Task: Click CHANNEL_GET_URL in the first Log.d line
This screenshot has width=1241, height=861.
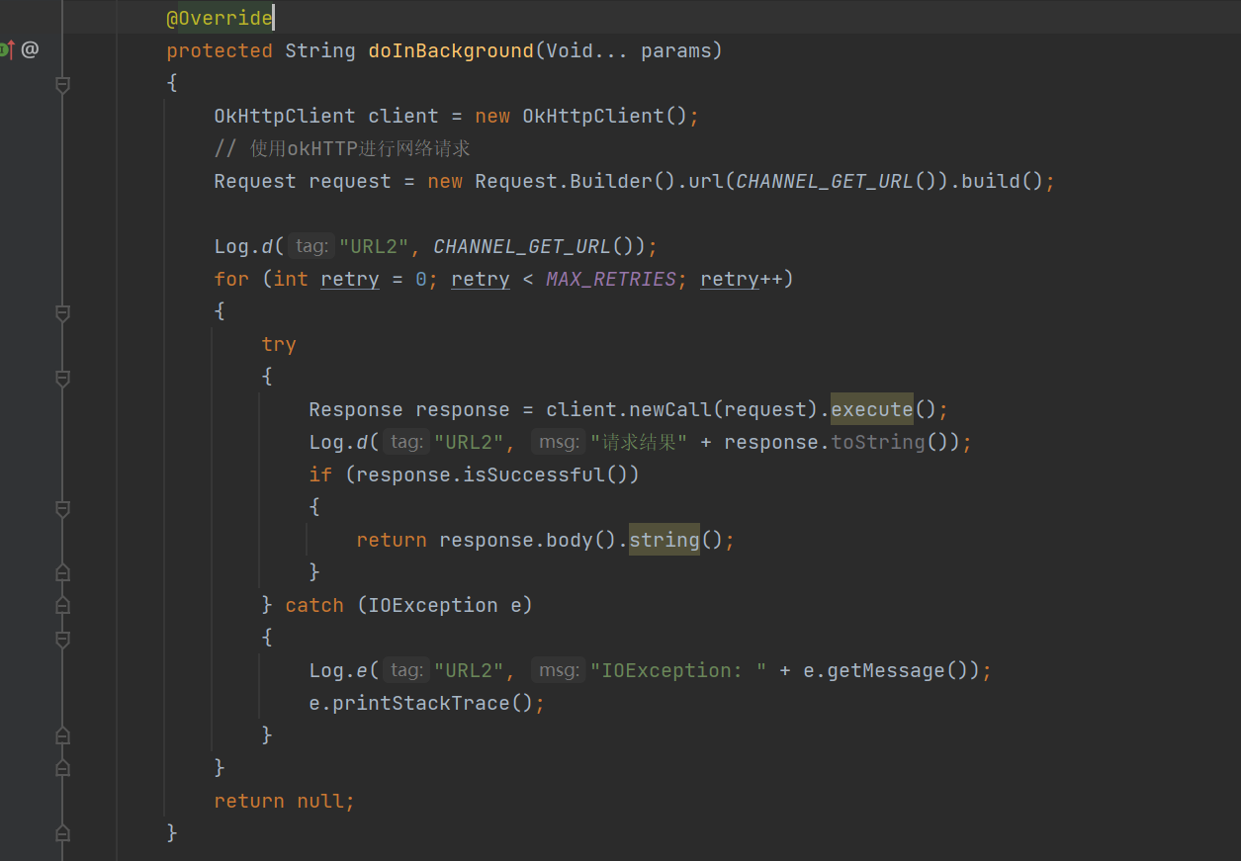Action: tap(522, 246)
